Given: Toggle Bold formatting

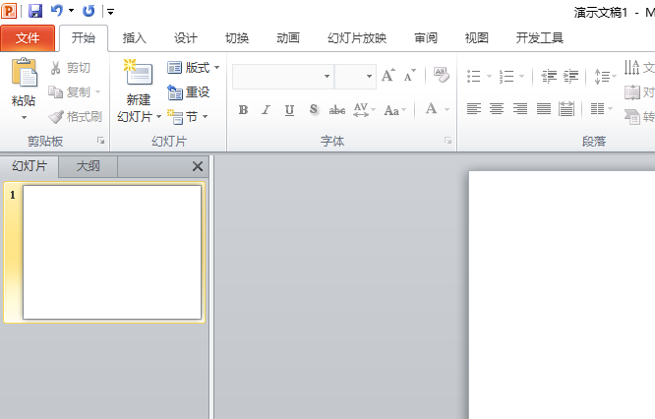Looking at the screenshot, I should pos(243,110).
